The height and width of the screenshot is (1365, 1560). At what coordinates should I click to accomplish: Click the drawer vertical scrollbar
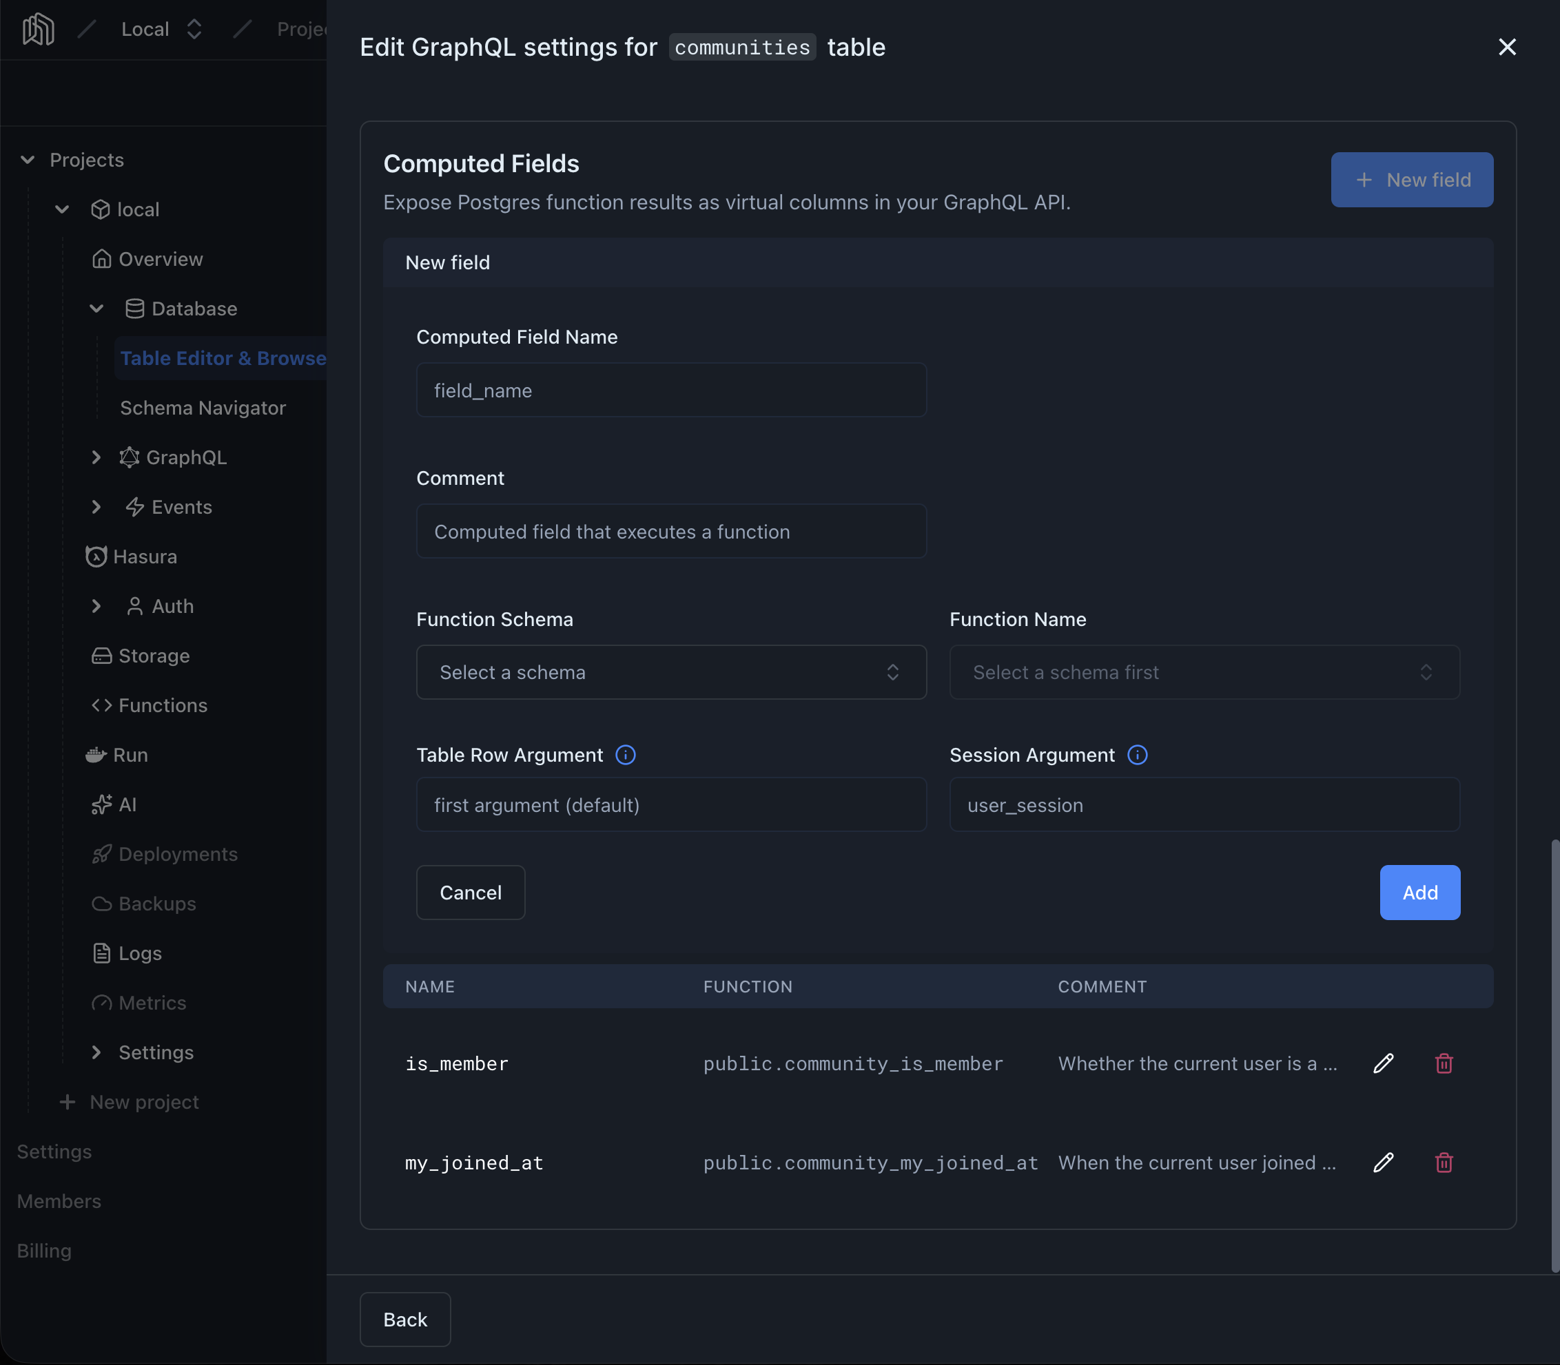pyautogui.click(x=1554, y=1055)
